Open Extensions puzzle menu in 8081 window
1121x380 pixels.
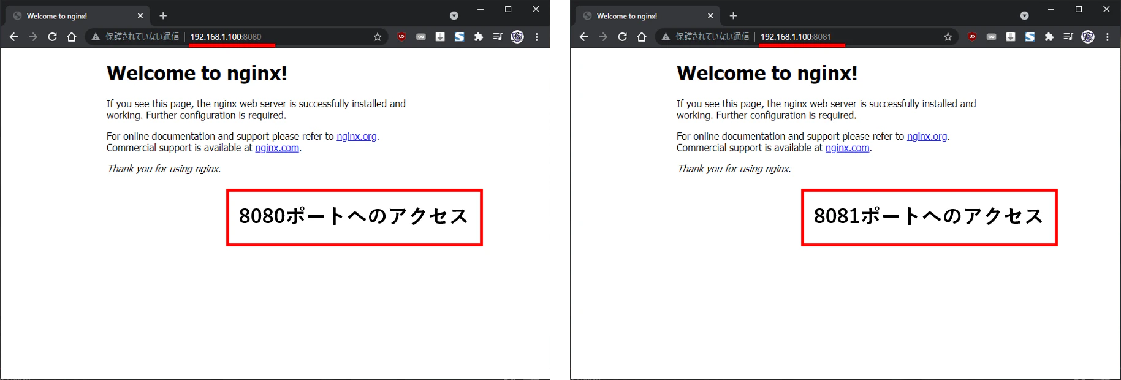1049,37
